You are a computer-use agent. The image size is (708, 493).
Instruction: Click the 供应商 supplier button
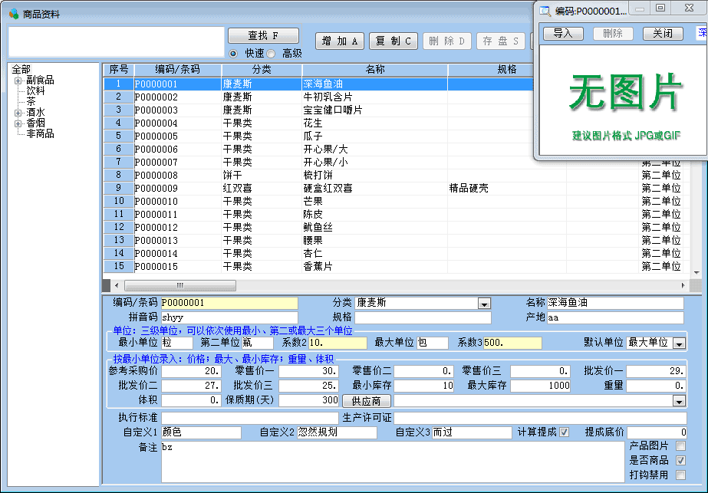[x=366, y=401]
